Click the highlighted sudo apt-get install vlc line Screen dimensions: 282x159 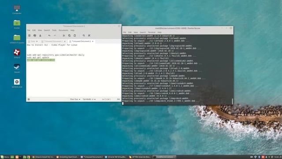[x=41, y=60]
